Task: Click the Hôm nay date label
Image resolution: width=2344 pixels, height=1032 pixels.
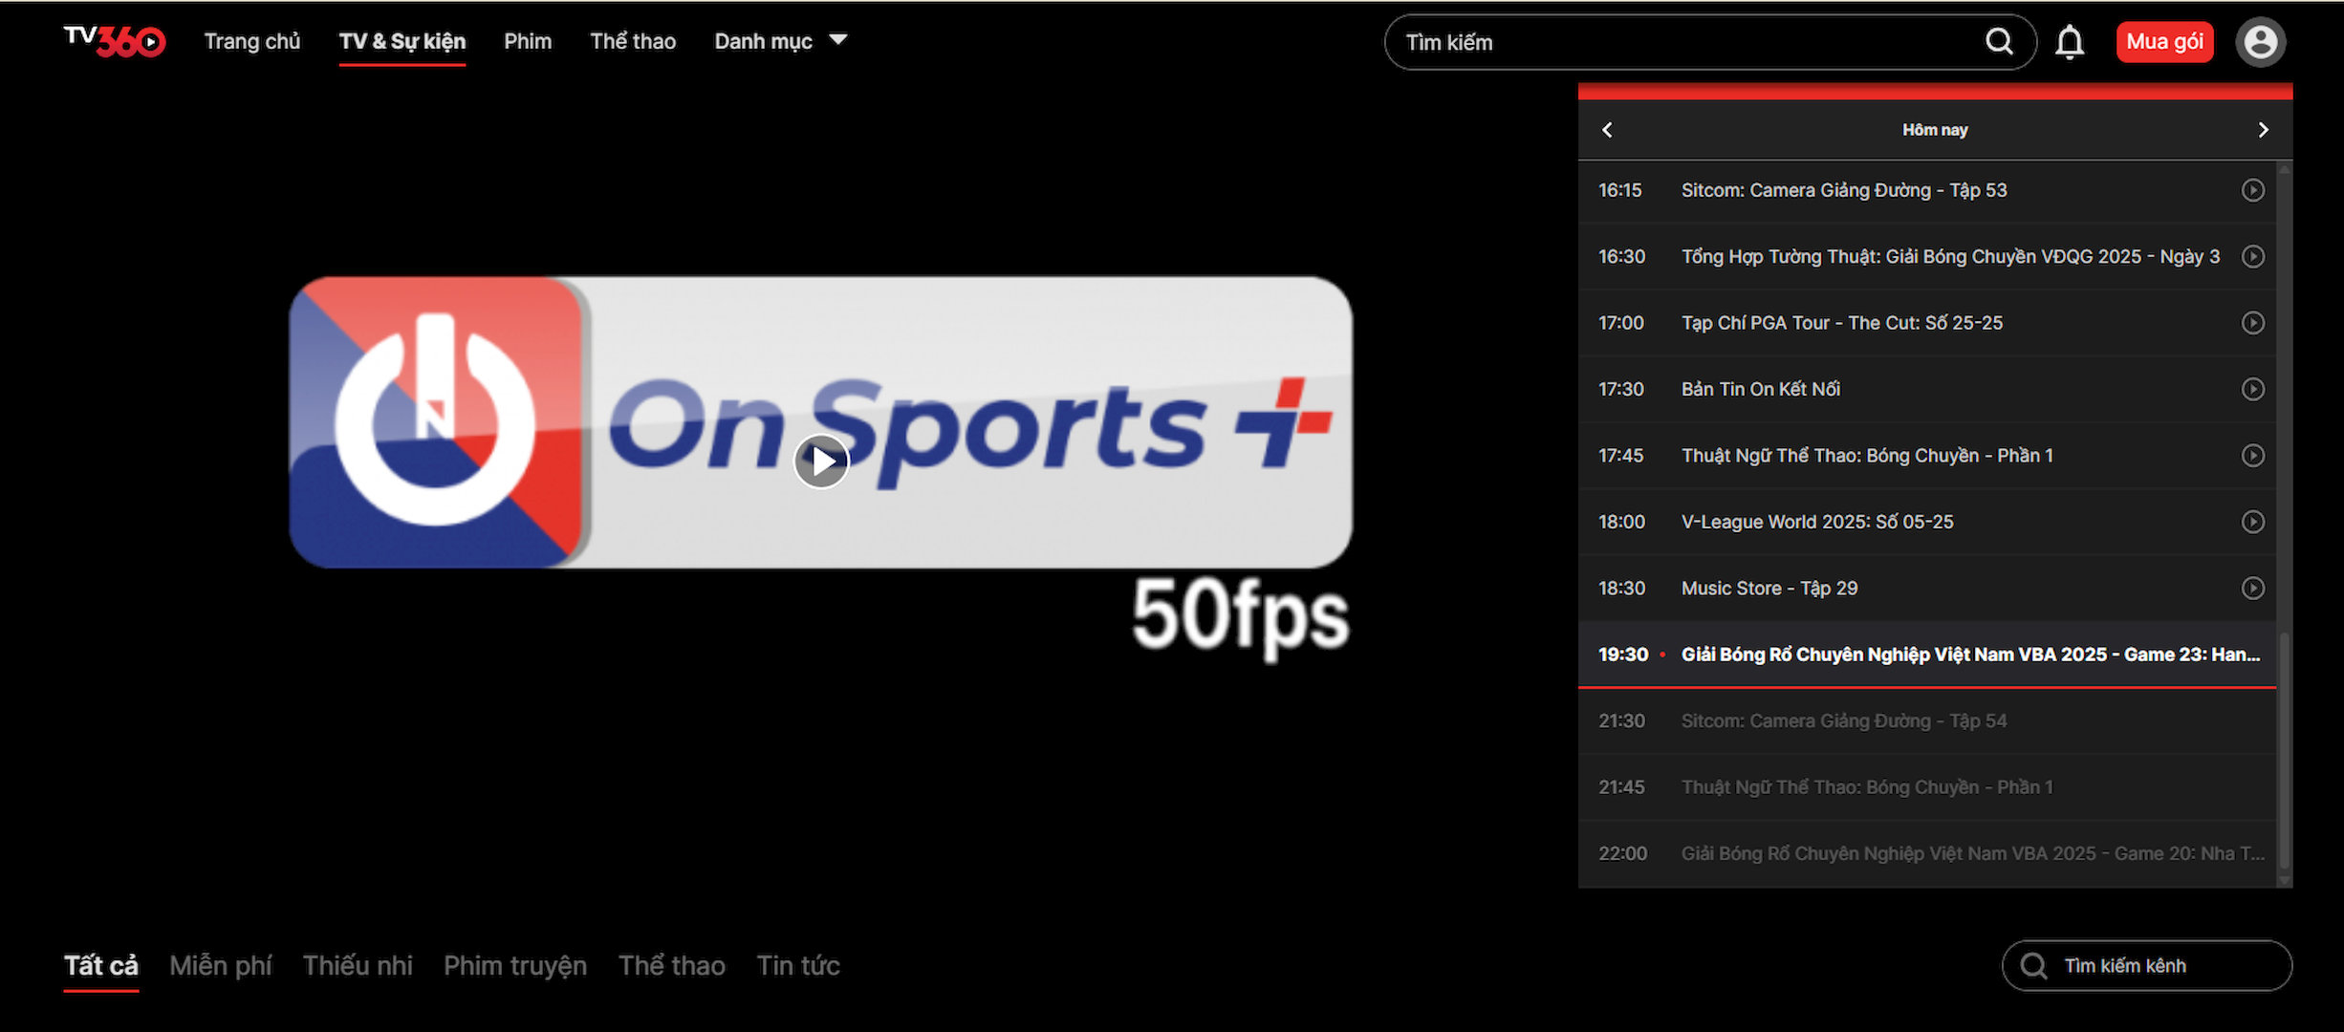Action: tap(1935, 130)
